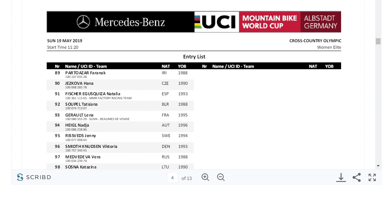
Task: Click the left NAT column header
Action: tap(166, 66)
